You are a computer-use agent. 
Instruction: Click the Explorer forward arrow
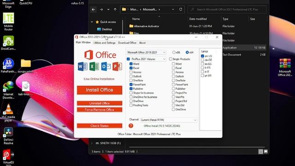[x=101, y=9]
